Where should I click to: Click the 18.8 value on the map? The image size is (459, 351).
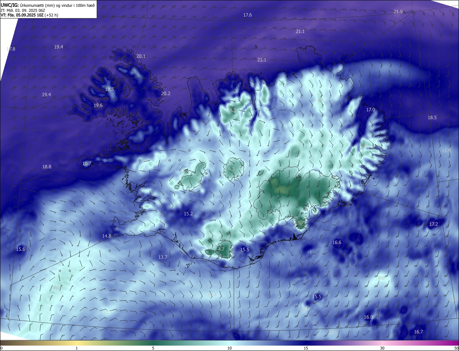(47, 167)
